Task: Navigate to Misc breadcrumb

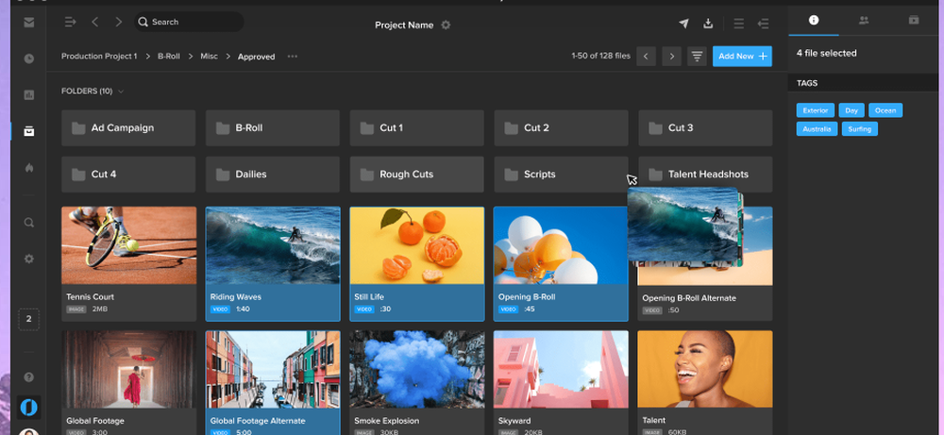Action: click(209, 56)
